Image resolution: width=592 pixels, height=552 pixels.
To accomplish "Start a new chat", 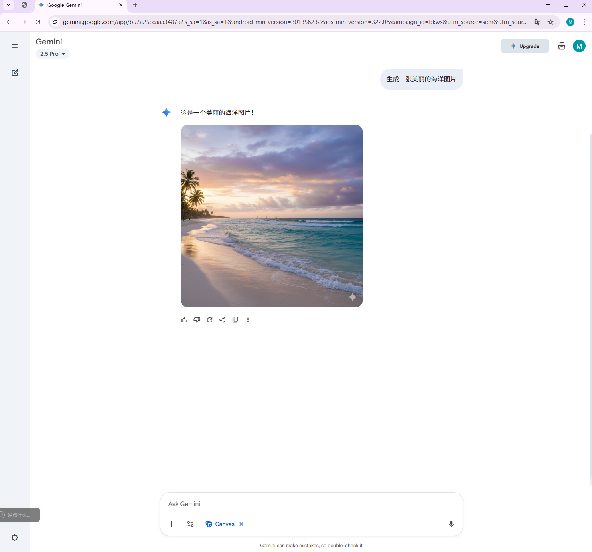I will [x=15, y=73].
